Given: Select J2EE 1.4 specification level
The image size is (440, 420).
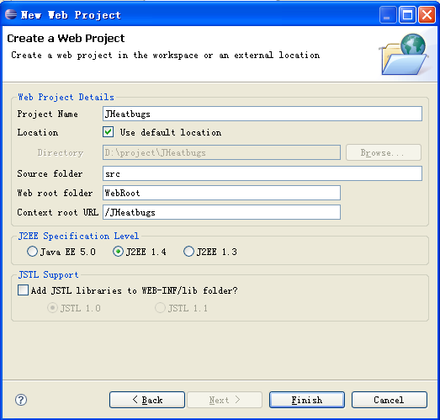Looking at the screenshot, I should [118, 252].
